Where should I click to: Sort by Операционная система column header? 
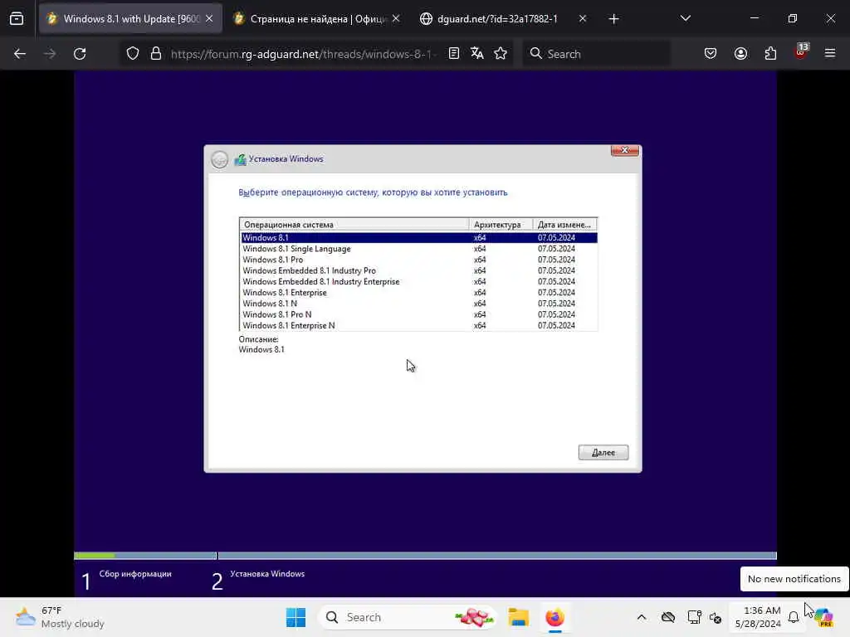point(354,224)
